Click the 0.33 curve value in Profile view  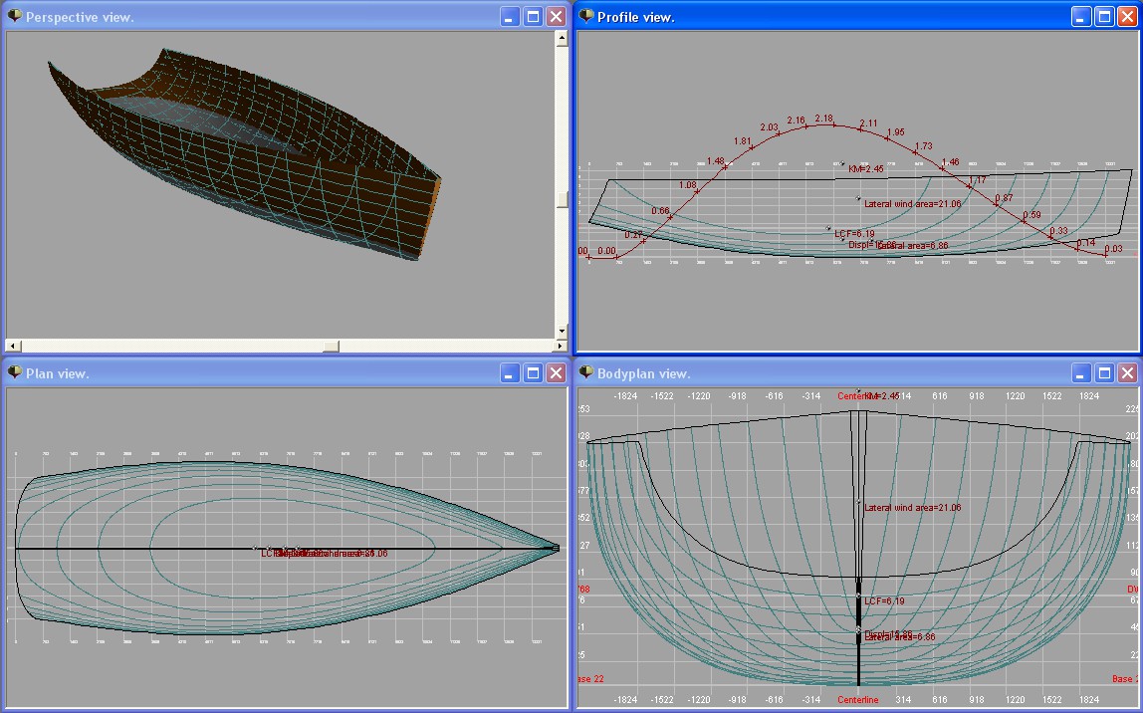point(1058,230)
